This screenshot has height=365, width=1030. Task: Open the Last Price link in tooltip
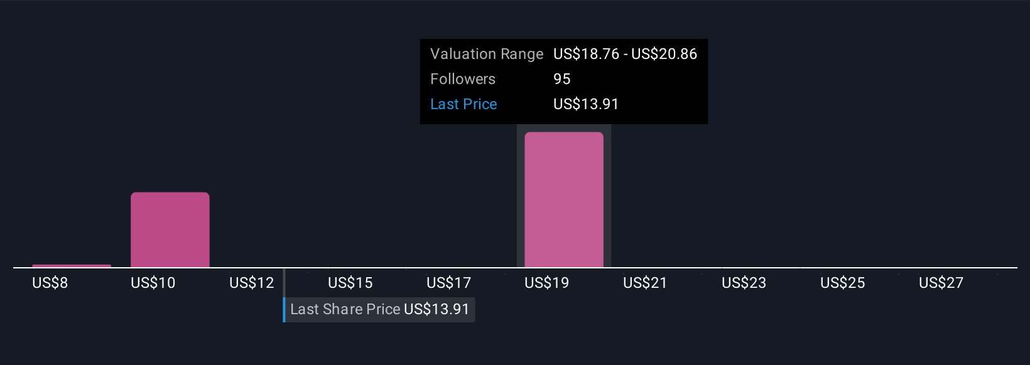pos(463,104)
